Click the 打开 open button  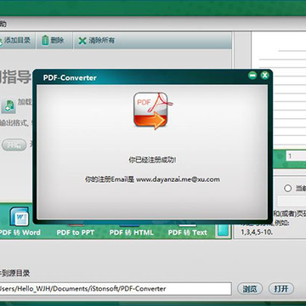click(281, 289)
